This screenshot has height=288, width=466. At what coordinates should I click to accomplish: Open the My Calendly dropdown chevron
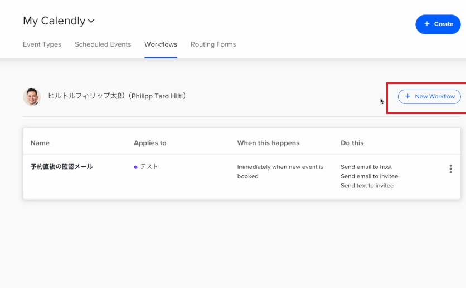point(91,21)
